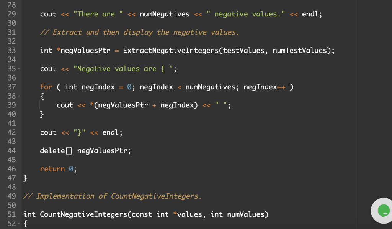Click 'testValues' argument on line 33
Viewport: 392px width, 229px height.
pyautogui.click(x=243, y=50)
